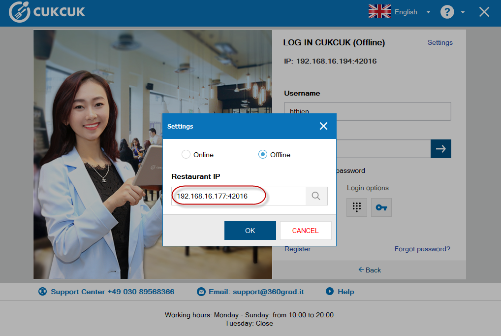This screenshot has width=501, height=336.
Task: Select the Offline radio button
Action: point(263,155)
